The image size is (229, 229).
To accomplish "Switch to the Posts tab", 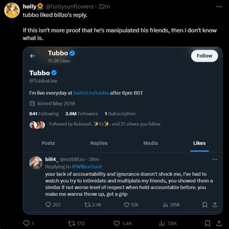I will click(x=48, y=143).
